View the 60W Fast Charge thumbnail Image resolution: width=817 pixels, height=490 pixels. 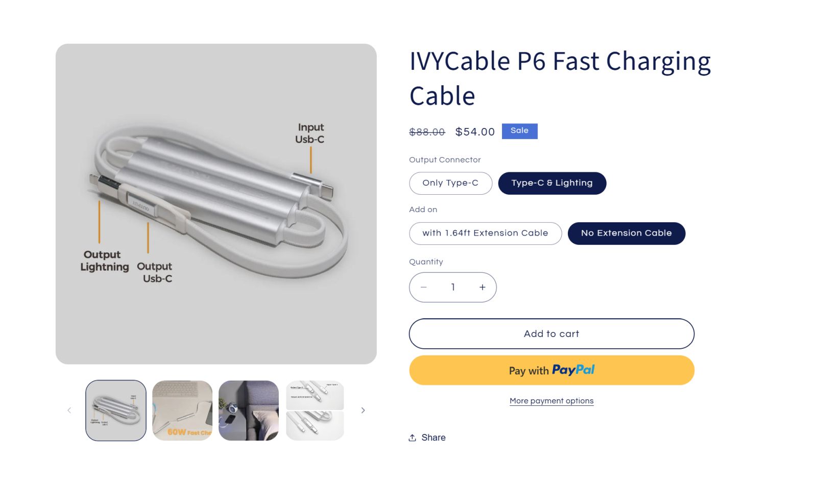[x=182, y=410]
